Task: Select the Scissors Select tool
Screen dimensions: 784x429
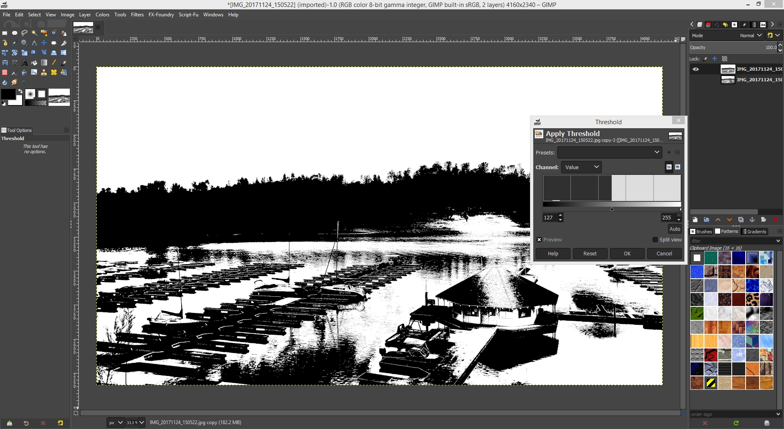Action: click(54, 33)
